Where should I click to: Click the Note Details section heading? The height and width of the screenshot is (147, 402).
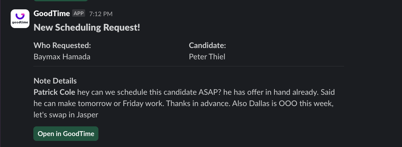point(55,81)
